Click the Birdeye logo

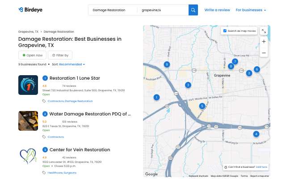[x=30, y=10]
